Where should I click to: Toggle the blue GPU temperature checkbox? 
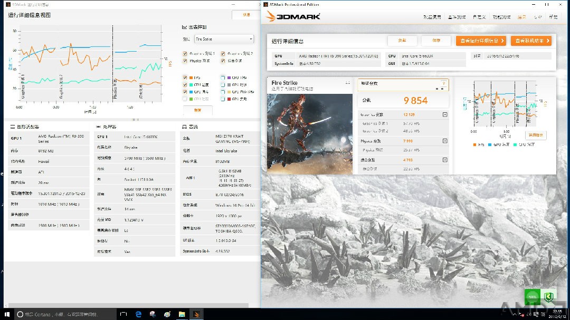pyautogui.click(x=185, y=92)
